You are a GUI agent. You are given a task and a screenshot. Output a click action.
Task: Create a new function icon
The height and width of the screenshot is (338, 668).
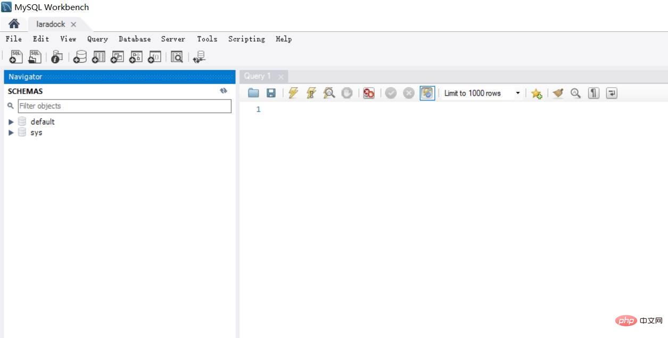coord(154,57)
